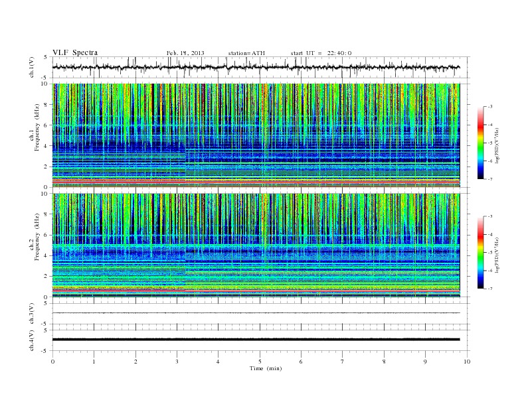Click the "6" kHz tick of ch.2 frequency axis

point(46,235)
